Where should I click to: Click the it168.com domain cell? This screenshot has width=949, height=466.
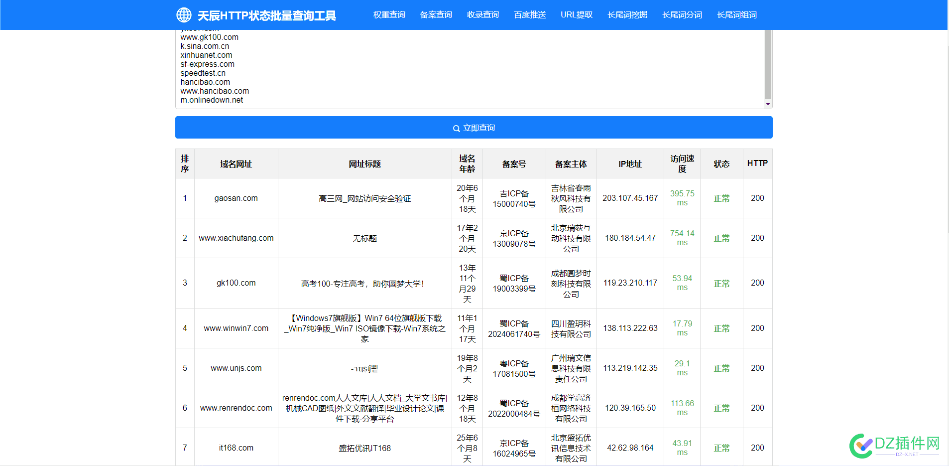236,448
